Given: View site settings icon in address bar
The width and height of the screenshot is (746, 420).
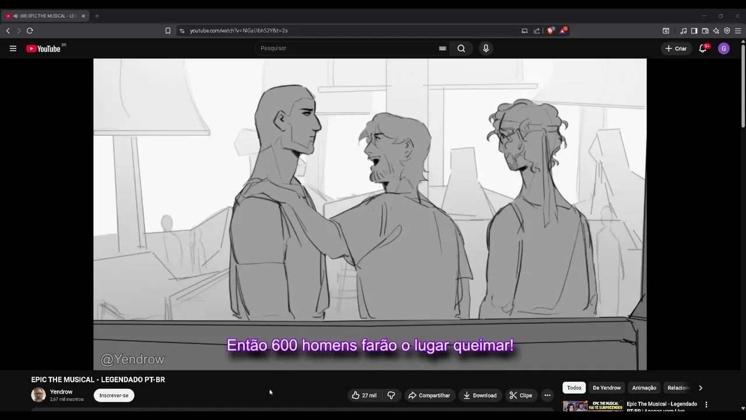Looking at the screenshot, I should point(182,31).
